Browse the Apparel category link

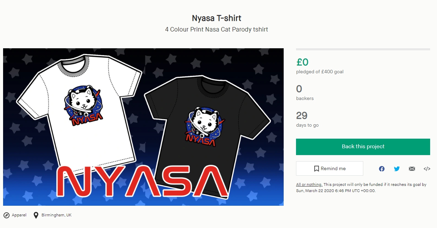[19, 215]
